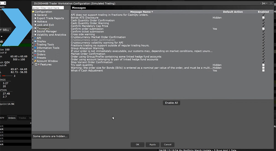The width and height of the screenshot is (276, 151).
Task: Click the API icon in configuration tree
Action: [35, 38]
